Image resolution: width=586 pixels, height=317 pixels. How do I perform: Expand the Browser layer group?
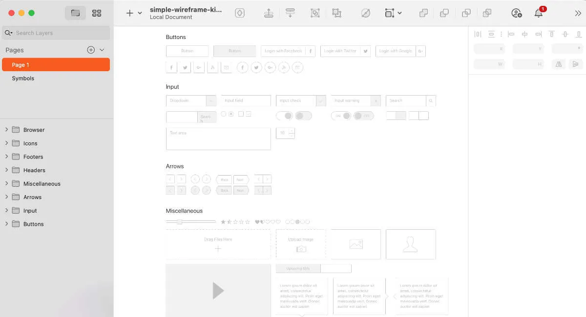click(x=6, y=130)
